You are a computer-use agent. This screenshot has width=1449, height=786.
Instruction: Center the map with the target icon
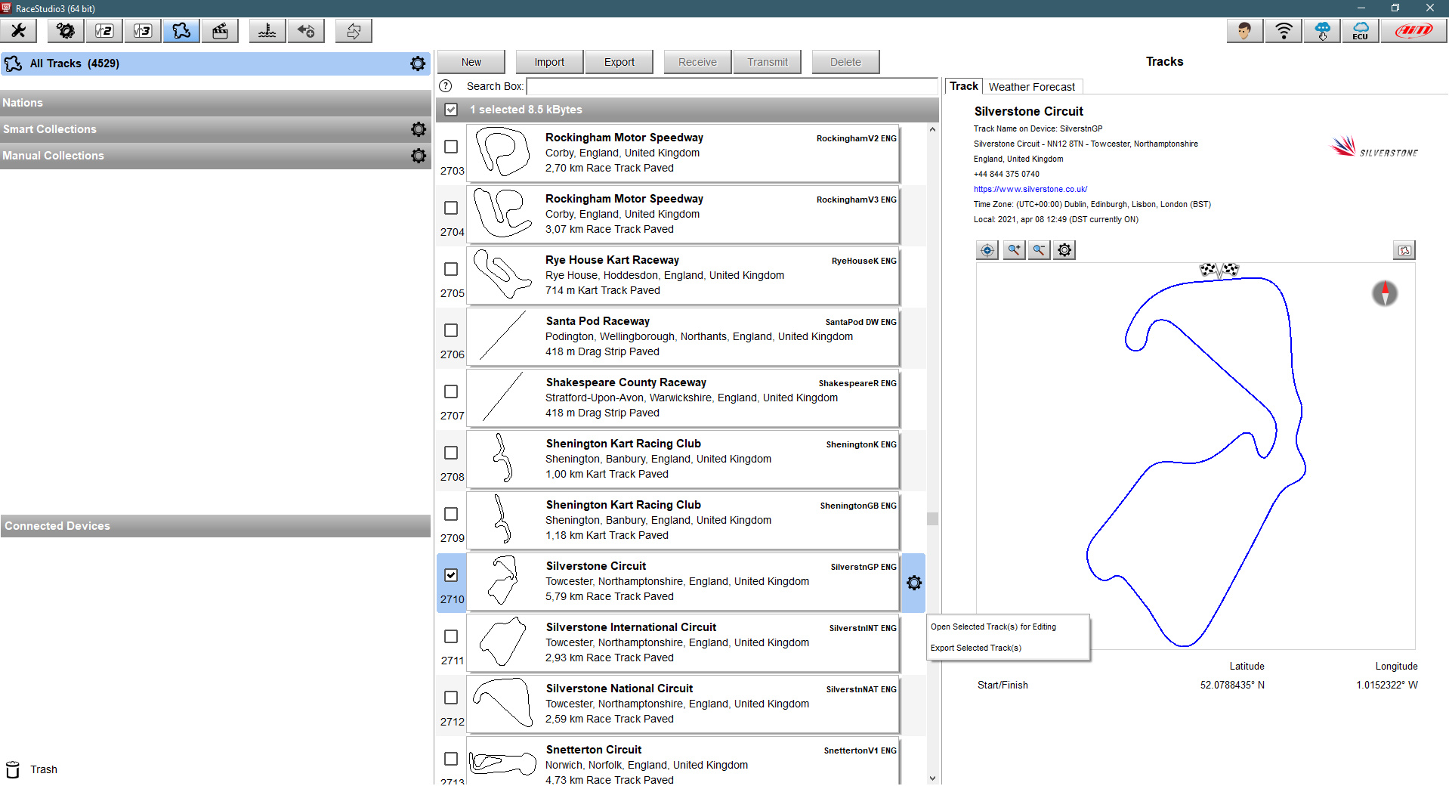tap(987, 250)
